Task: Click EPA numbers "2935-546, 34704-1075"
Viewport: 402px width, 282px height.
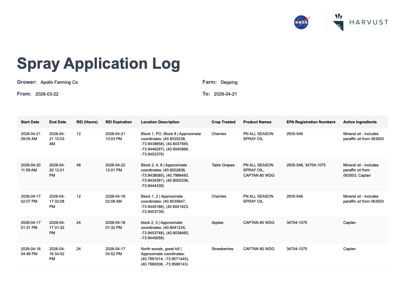Action: point(306,165)
